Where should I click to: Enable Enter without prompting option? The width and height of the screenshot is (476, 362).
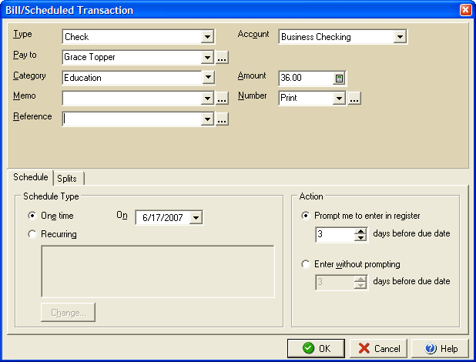(307, 264)
